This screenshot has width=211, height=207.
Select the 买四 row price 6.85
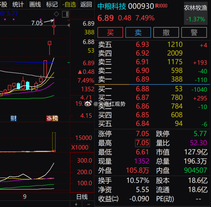point(142,115)
